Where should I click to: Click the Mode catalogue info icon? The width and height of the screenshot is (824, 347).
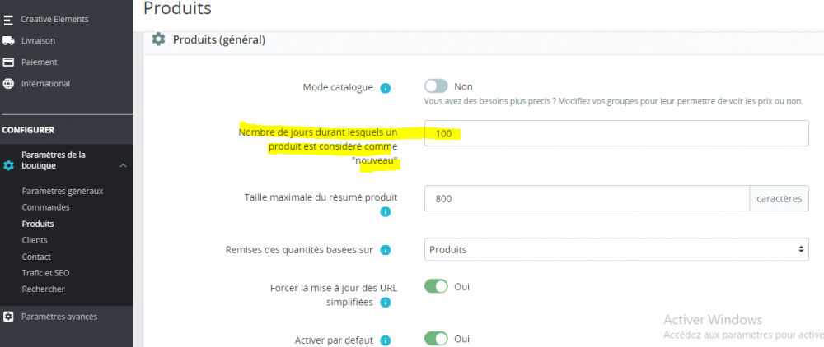pos(385,88)
